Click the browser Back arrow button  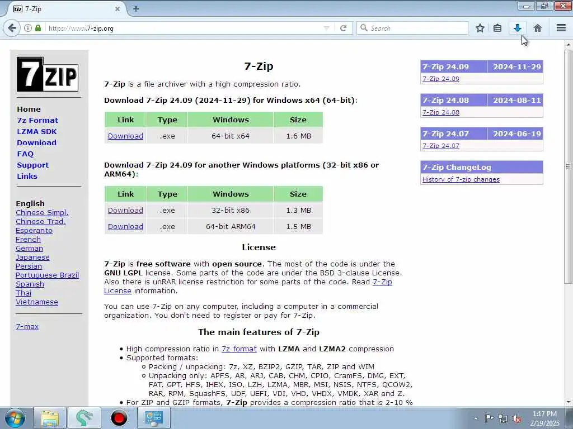(x=12, y=28)
